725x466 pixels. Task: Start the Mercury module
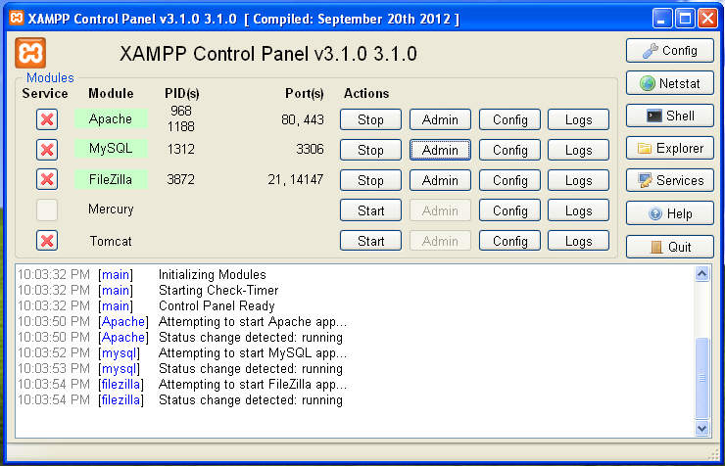[370, 210]
